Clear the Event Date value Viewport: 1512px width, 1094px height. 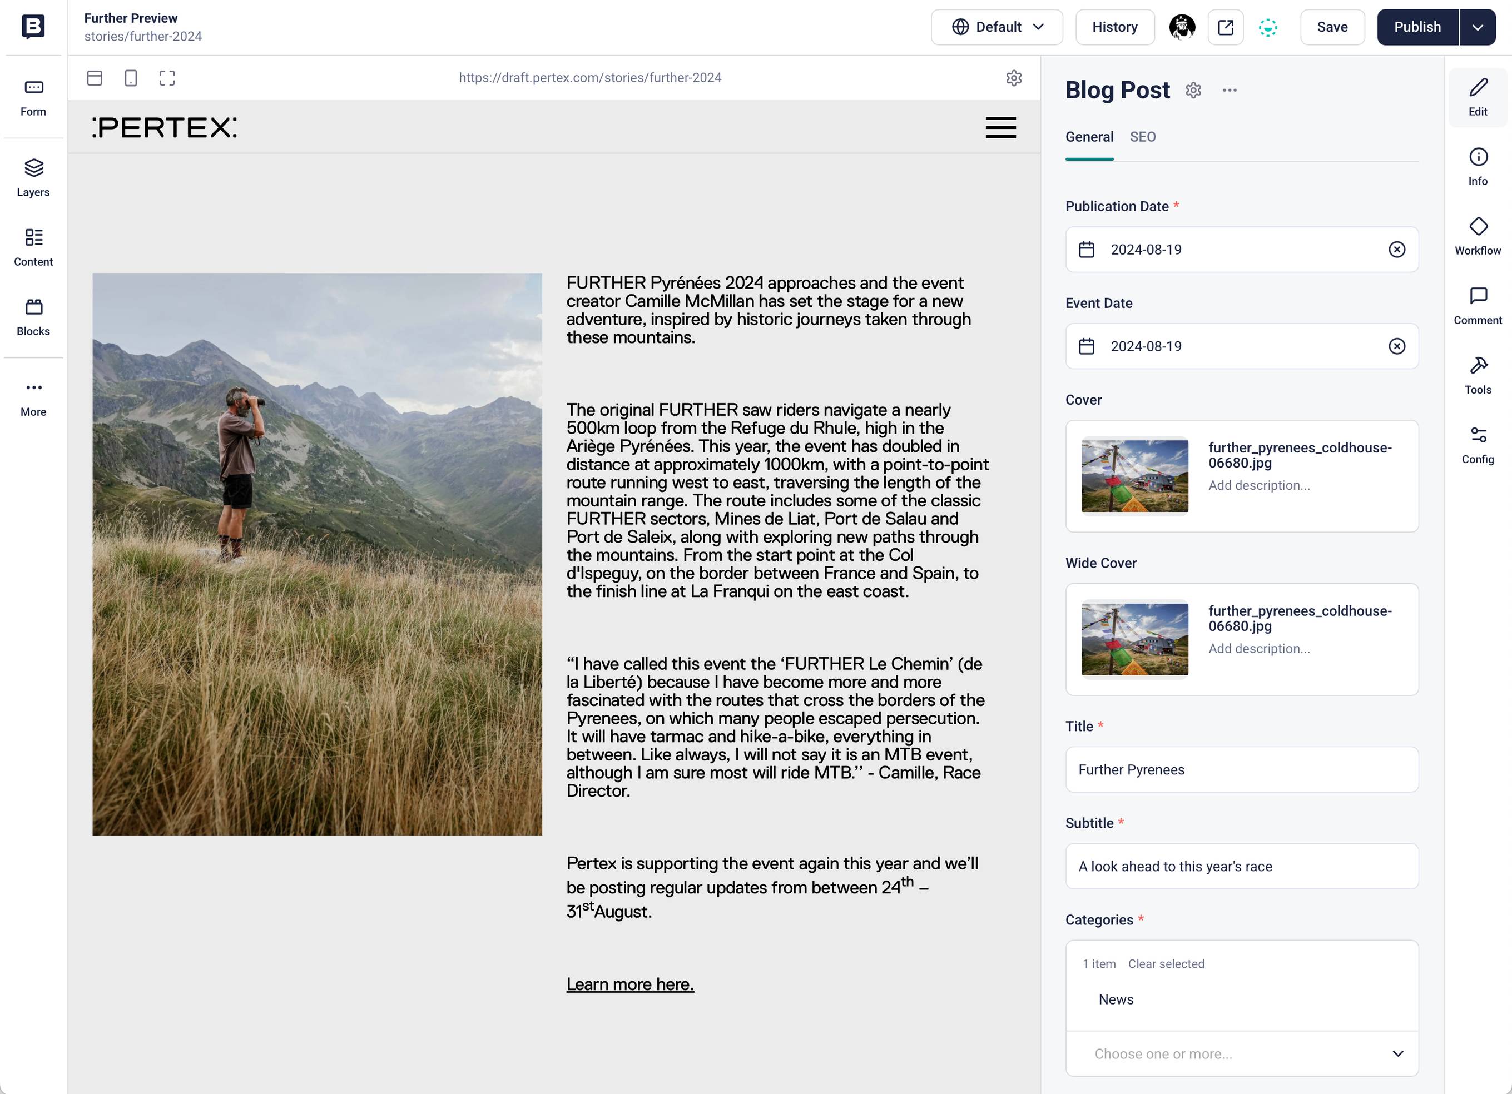[1397, 346]
